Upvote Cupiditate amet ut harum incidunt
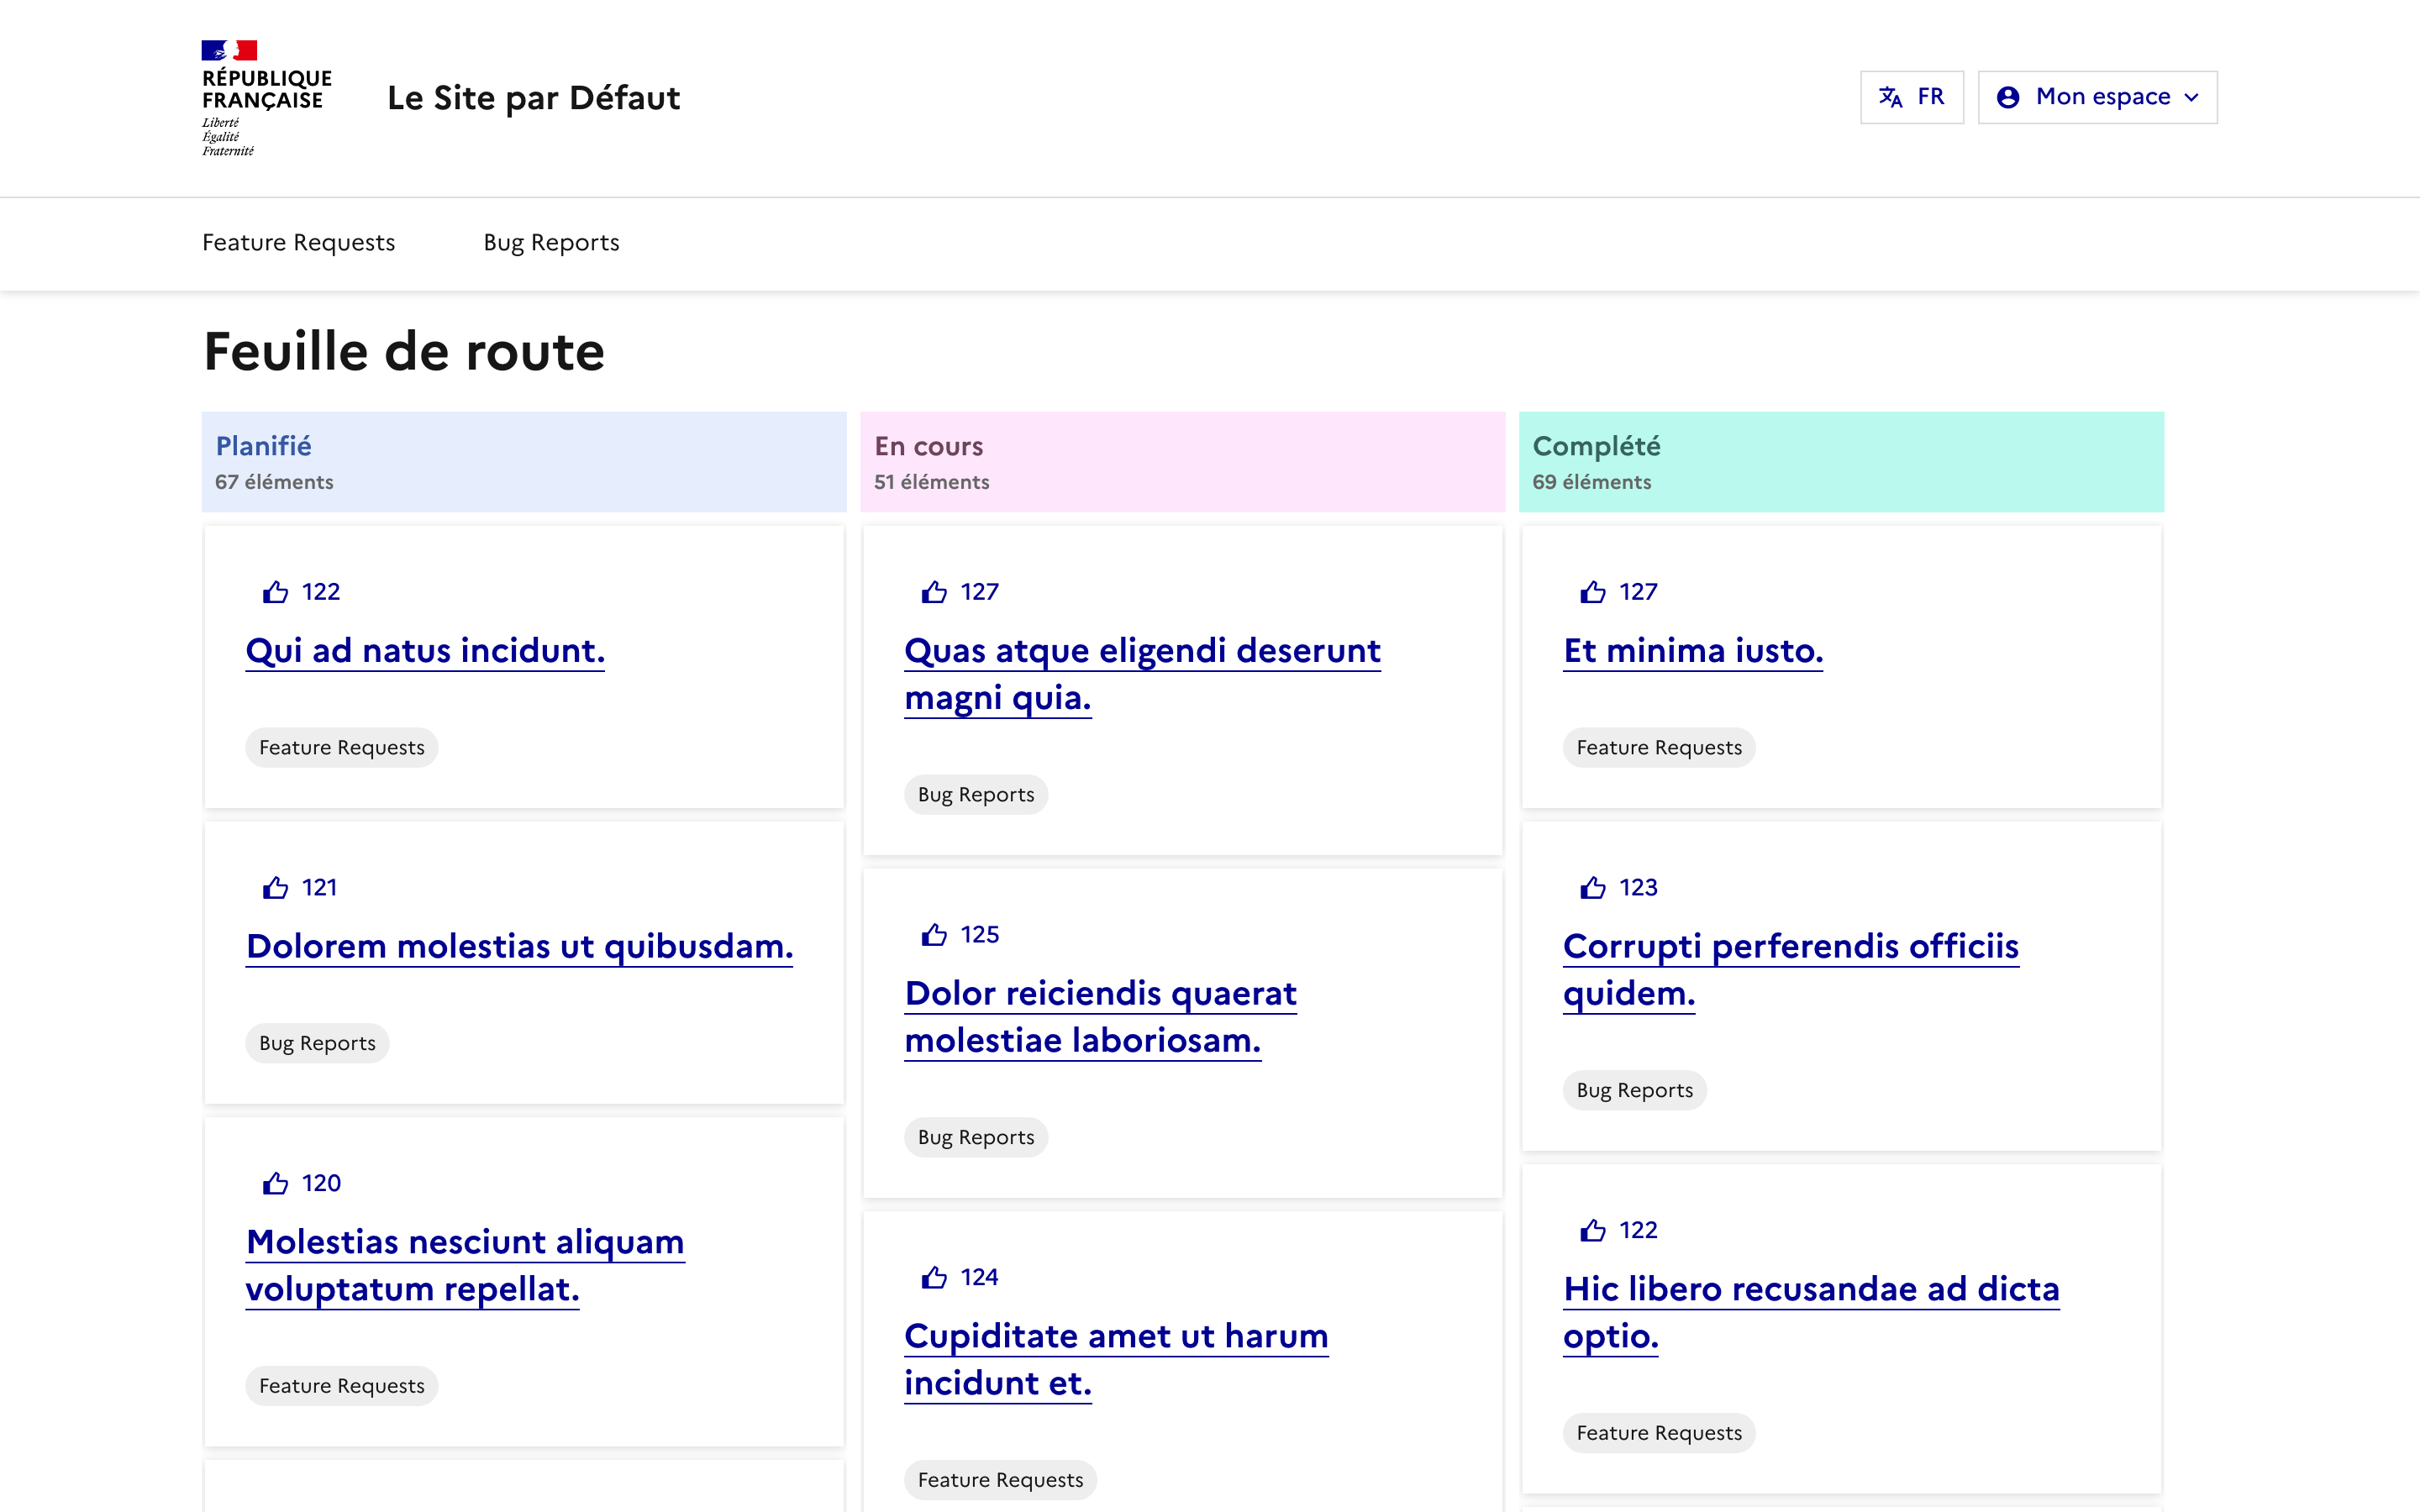Screen dimensions: 2420x1512 pos(934,1278)
